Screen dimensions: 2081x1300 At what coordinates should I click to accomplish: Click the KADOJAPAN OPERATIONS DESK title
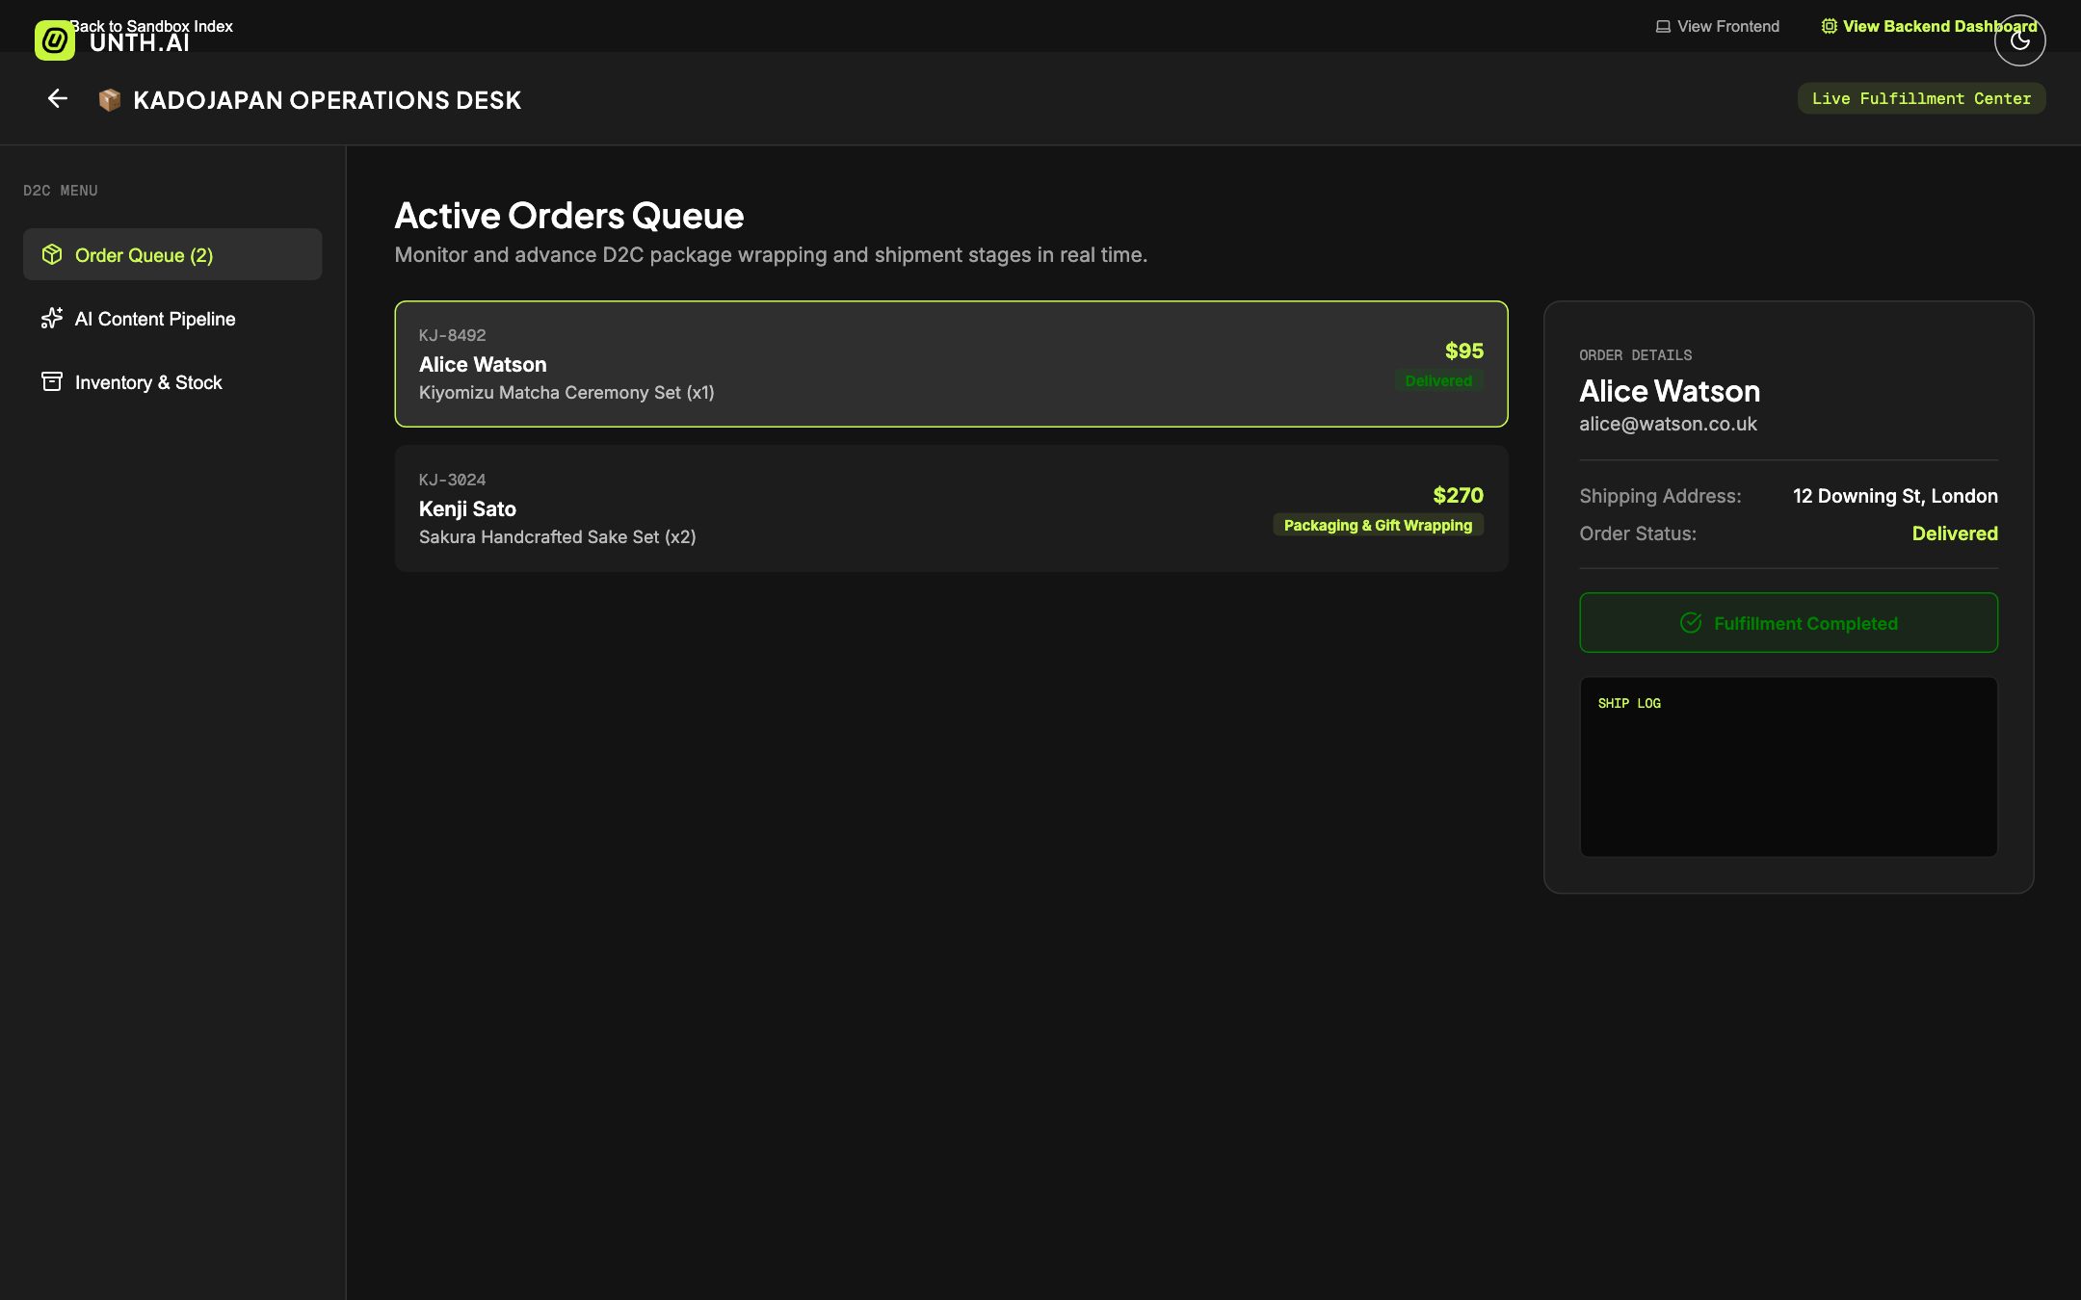(x=327, y=100)
